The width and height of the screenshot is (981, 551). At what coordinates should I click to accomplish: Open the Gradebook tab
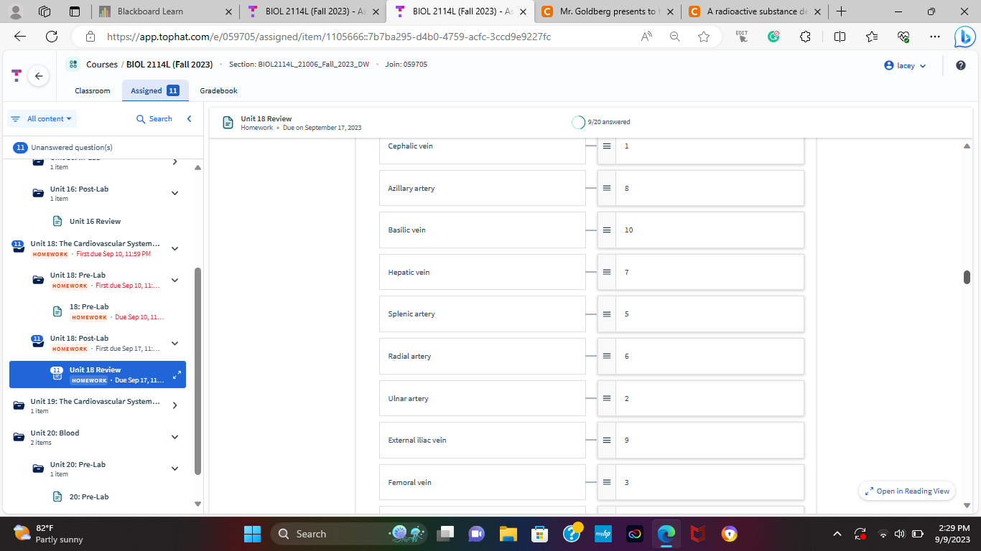tap(218, 90)
